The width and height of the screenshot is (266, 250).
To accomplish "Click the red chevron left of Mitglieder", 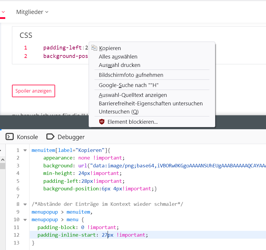I will pyautogui.click(x=3, y=12).
